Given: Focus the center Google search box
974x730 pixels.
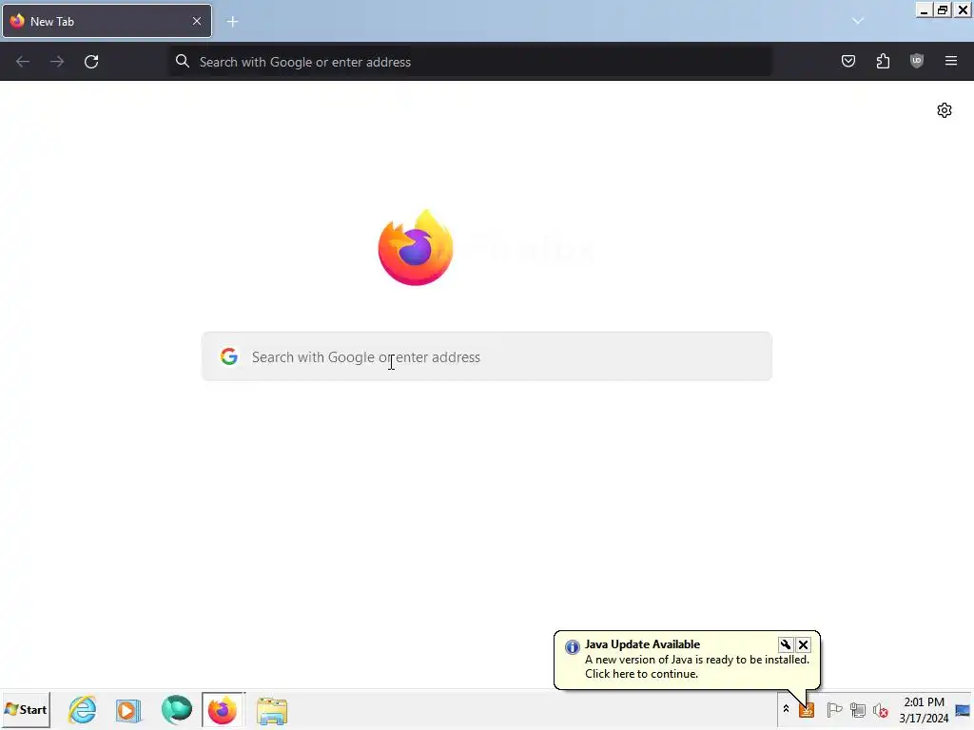Looking at the screenshot, I should click(x=487, y=356).
